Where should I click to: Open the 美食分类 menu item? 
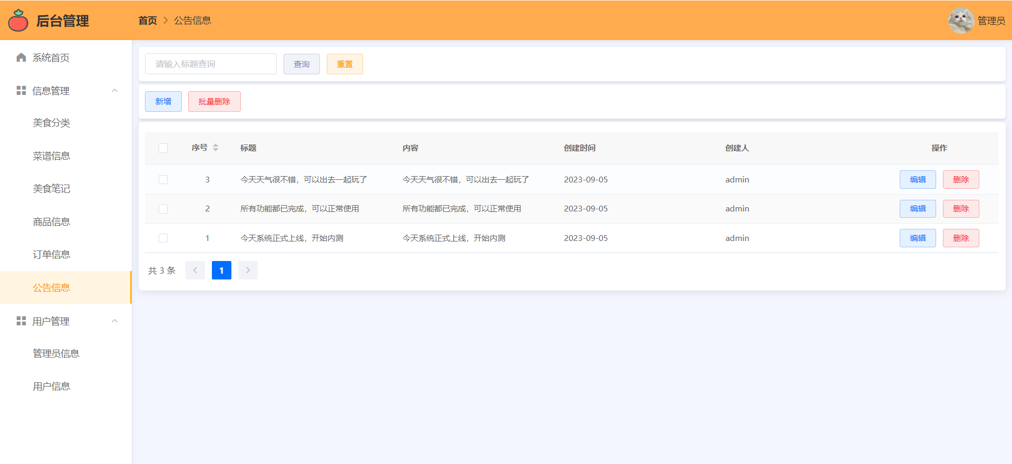coord(66,123)
